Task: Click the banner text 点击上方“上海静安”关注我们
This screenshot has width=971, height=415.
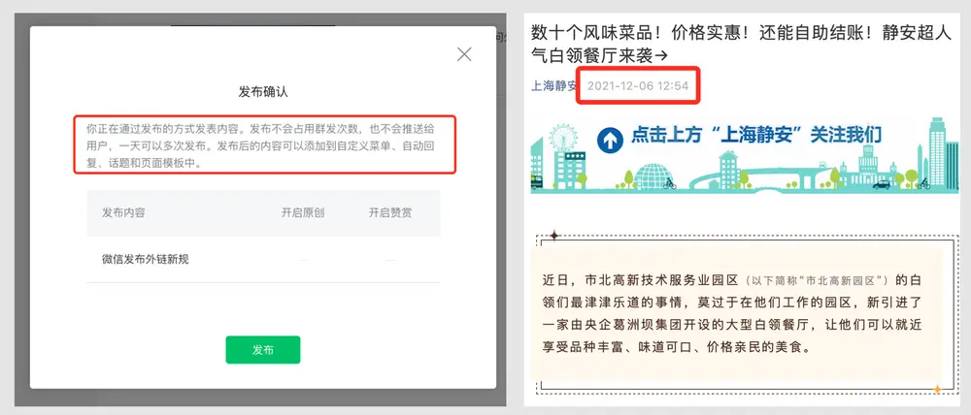Action: click(744, 136)
